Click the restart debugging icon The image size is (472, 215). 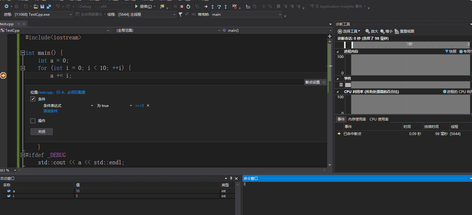188,6
